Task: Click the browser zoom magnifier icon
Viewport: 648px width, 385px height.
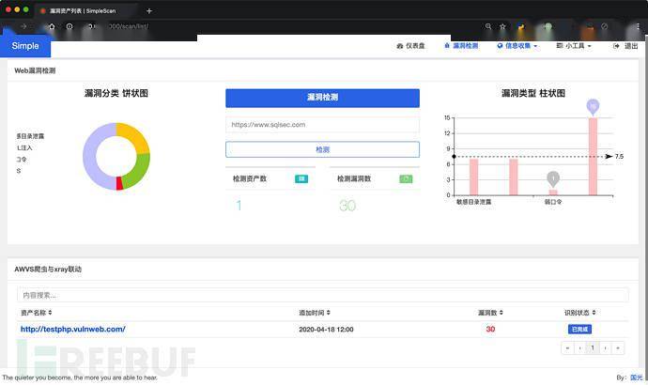Action: pos(488,26)
